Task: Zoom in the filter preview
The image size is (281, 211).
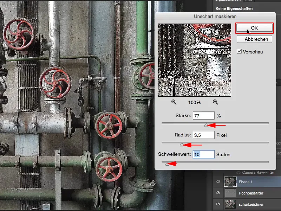Action: coord(215,102)
